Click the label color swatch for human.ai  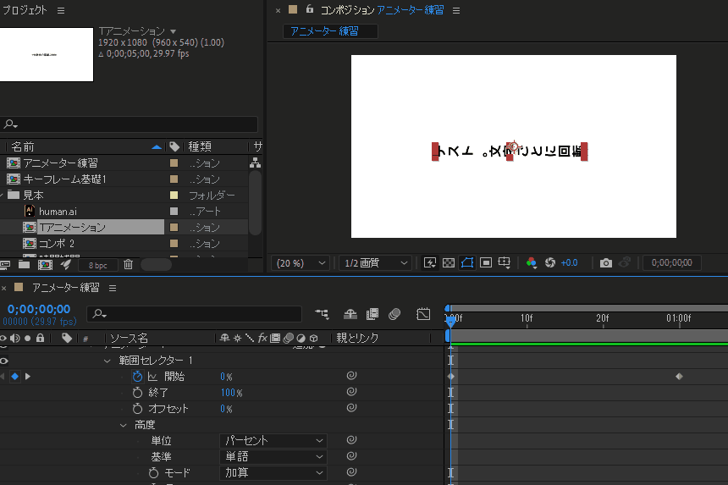[x=174, y=211]
